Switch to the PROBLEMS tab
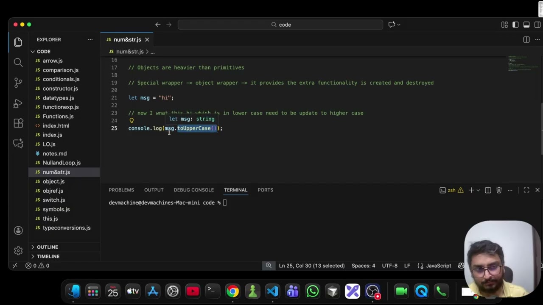 [x=121, y=190]
